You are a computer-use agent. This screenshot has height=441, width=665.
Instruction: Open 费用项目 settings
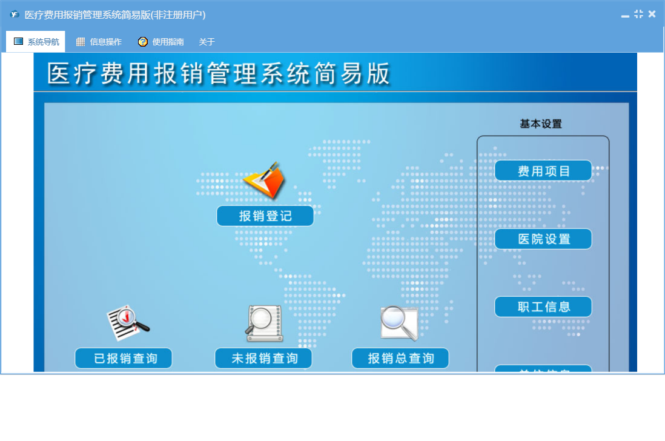543,171
